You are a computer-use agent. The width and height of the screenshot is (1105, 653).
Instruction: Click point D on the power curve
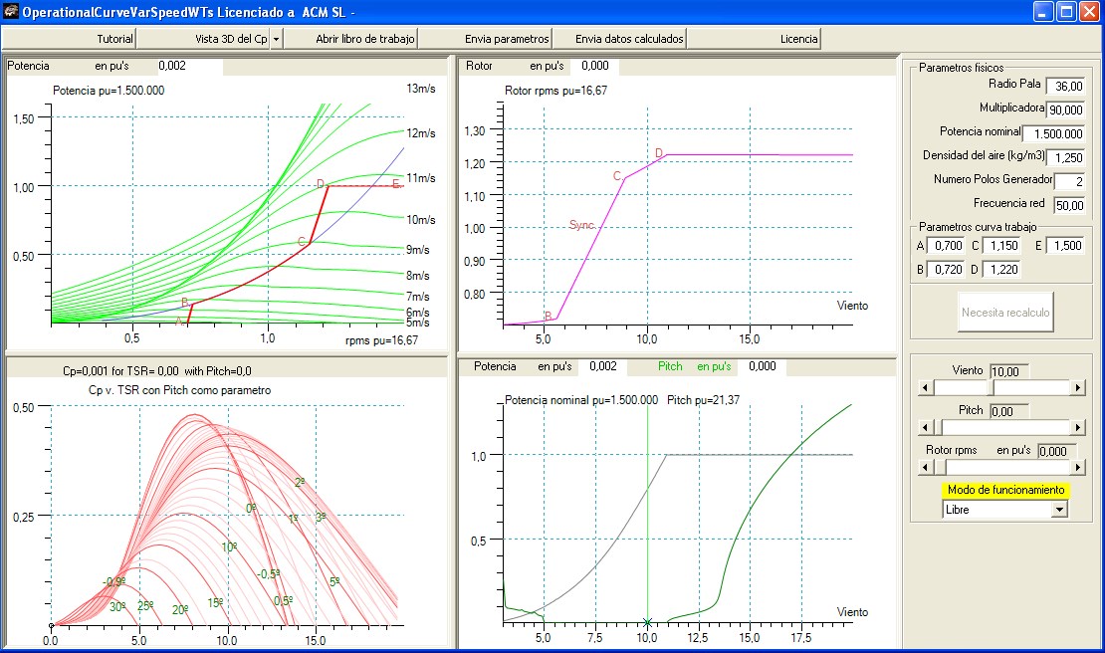tap(321, 184)
